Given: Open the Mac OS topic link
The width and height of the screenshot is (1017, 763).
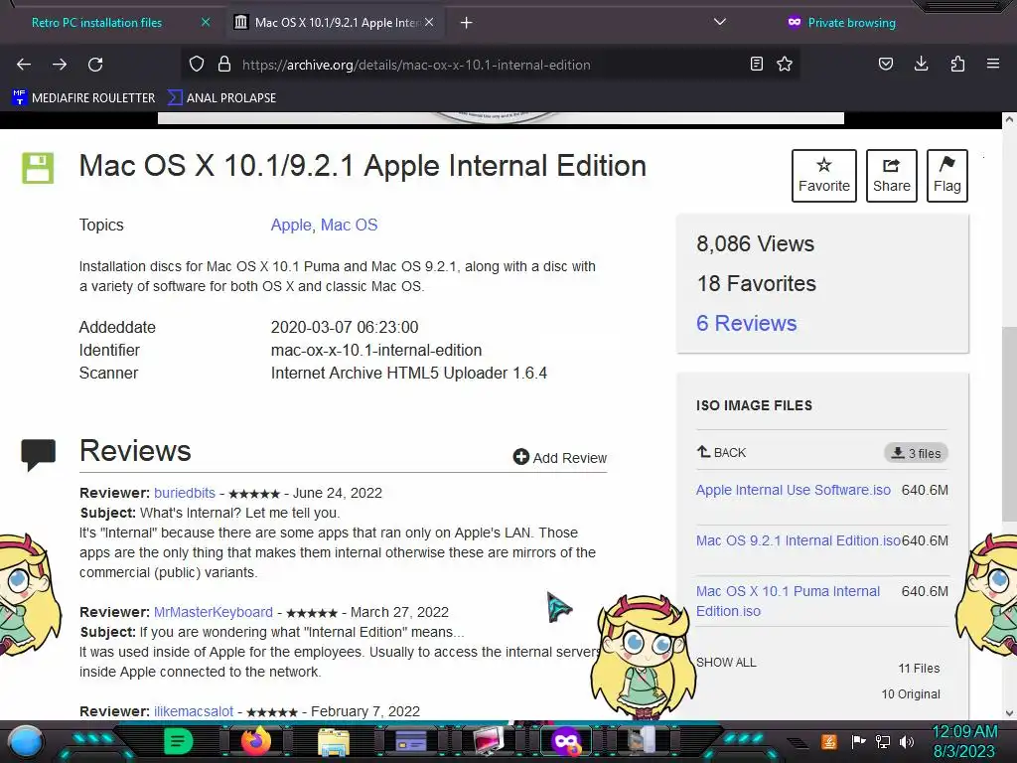Looking at the screenshot, I should 349,226.
